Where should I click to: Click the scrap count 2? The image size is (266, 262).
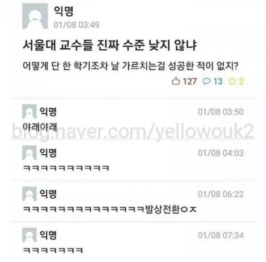(242, 81)
